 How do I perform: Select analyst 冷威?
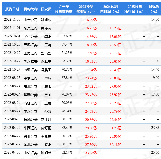48,78
